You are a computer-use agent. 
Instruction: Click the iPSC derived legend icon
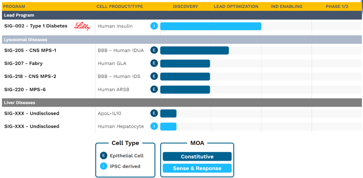point(104,166)
